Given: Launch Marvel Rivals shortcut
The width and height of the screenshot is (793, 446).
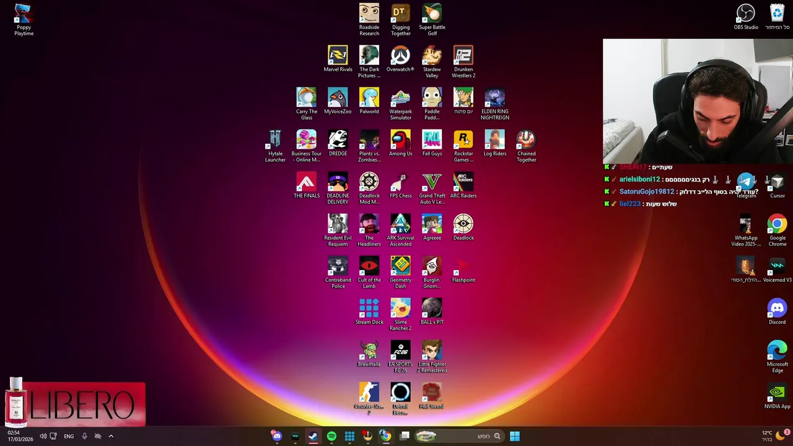Looking at the screenshot, I should point(338,59).
